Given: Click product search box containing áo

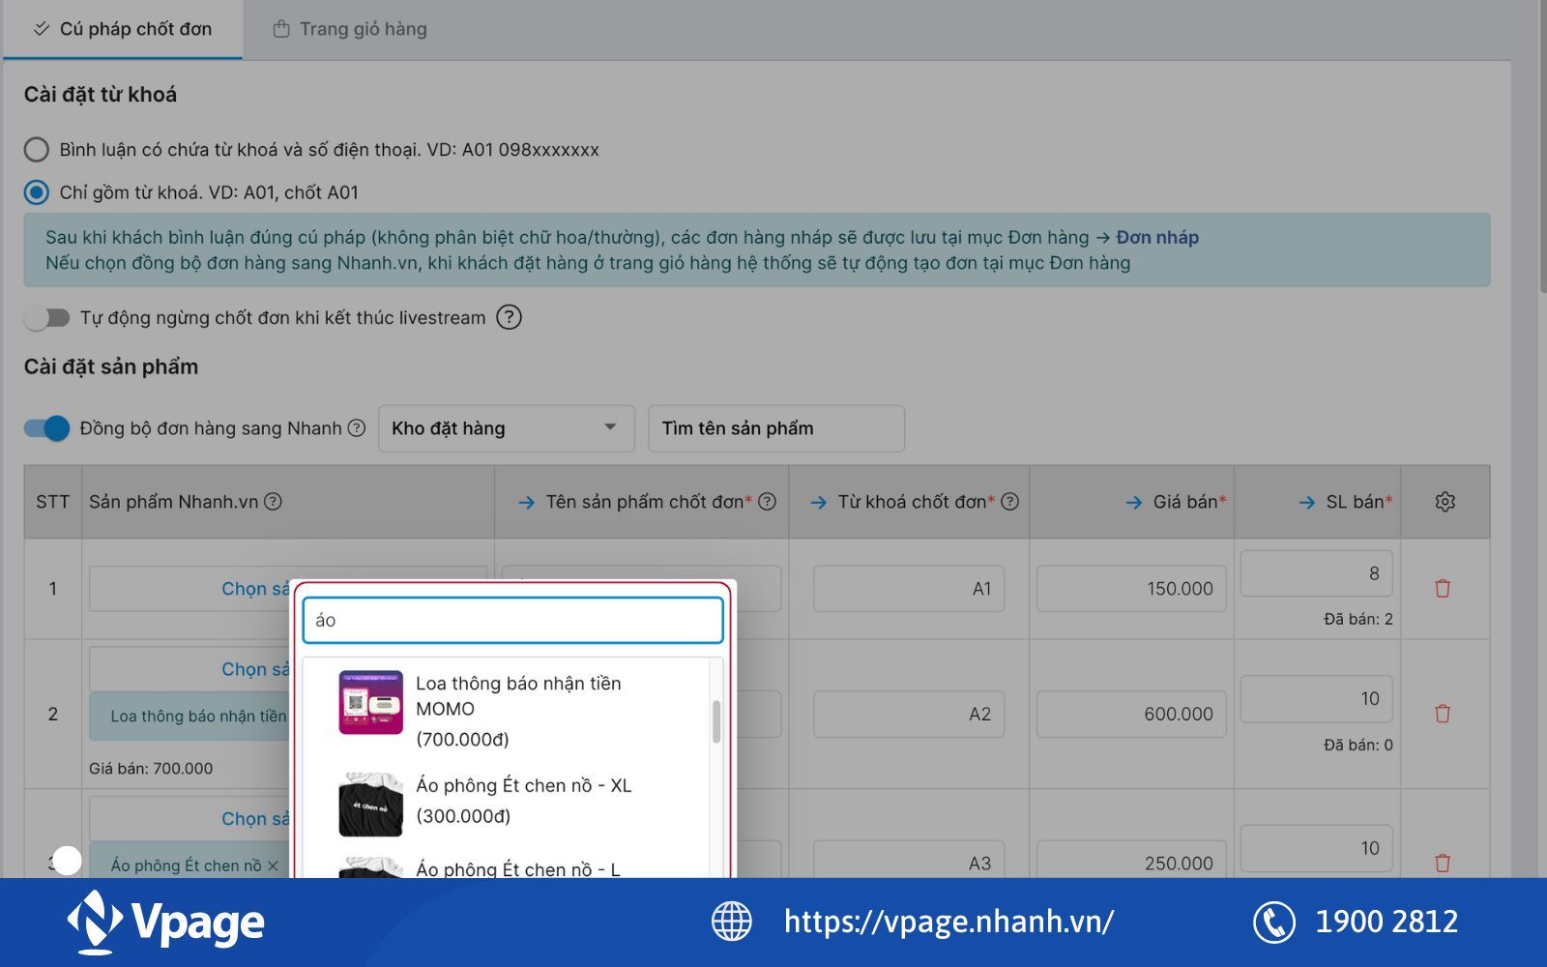Looking at the screenshot, I should [x=512, y=620].
